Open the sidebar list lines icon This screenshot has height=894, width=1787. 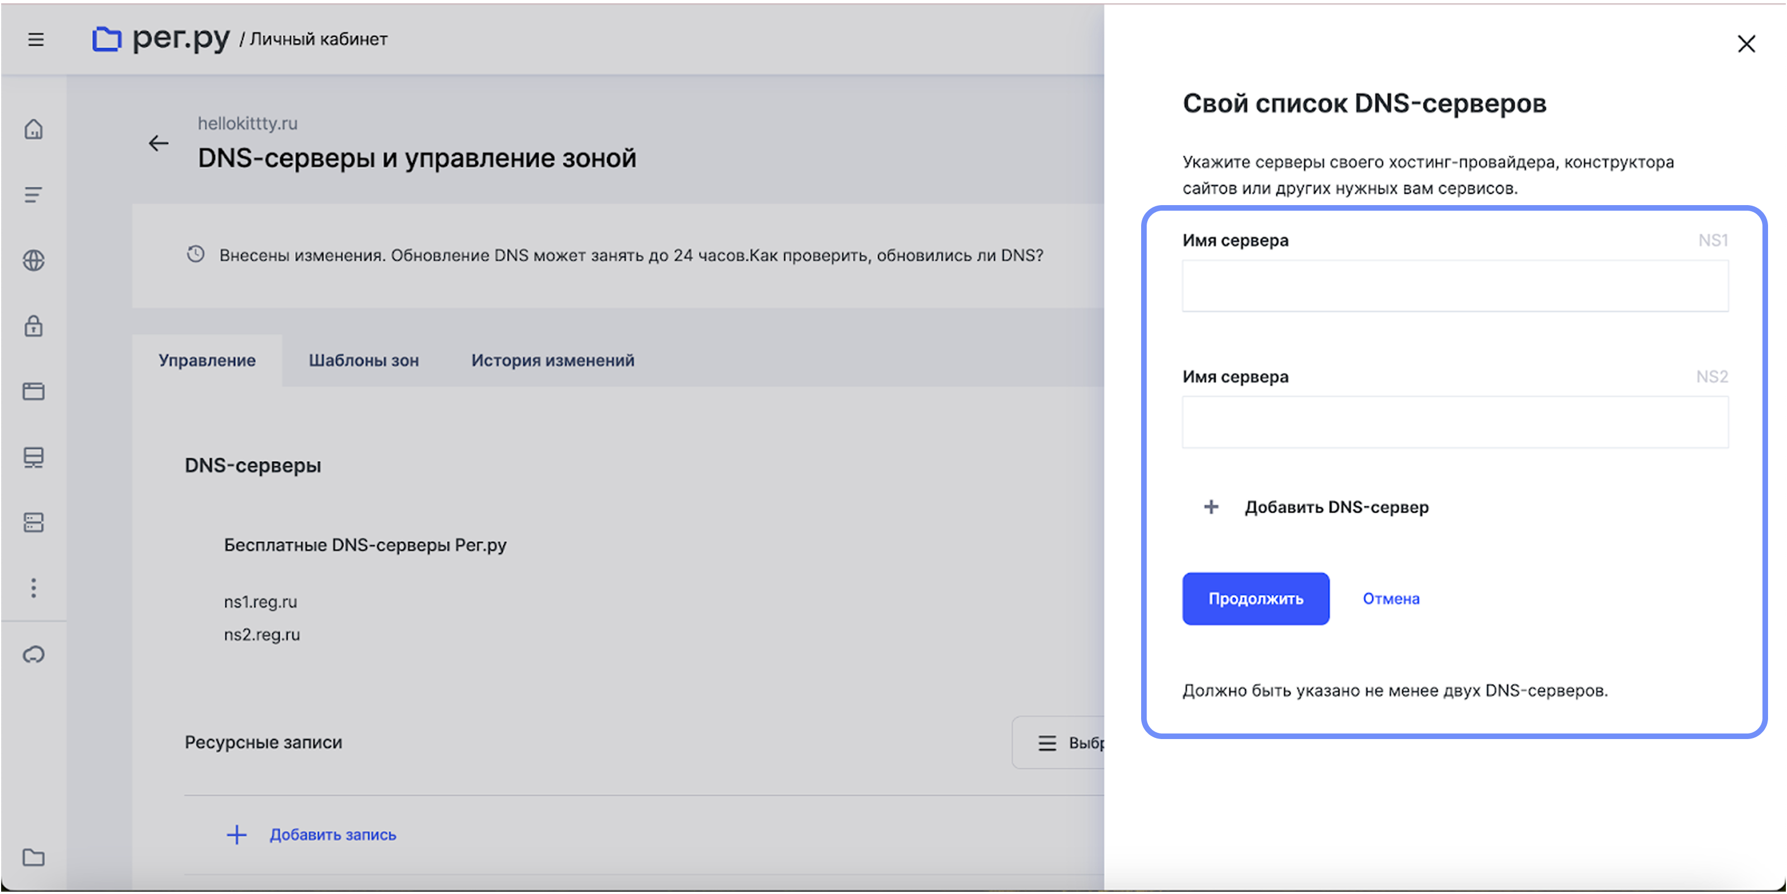(33, 195)
